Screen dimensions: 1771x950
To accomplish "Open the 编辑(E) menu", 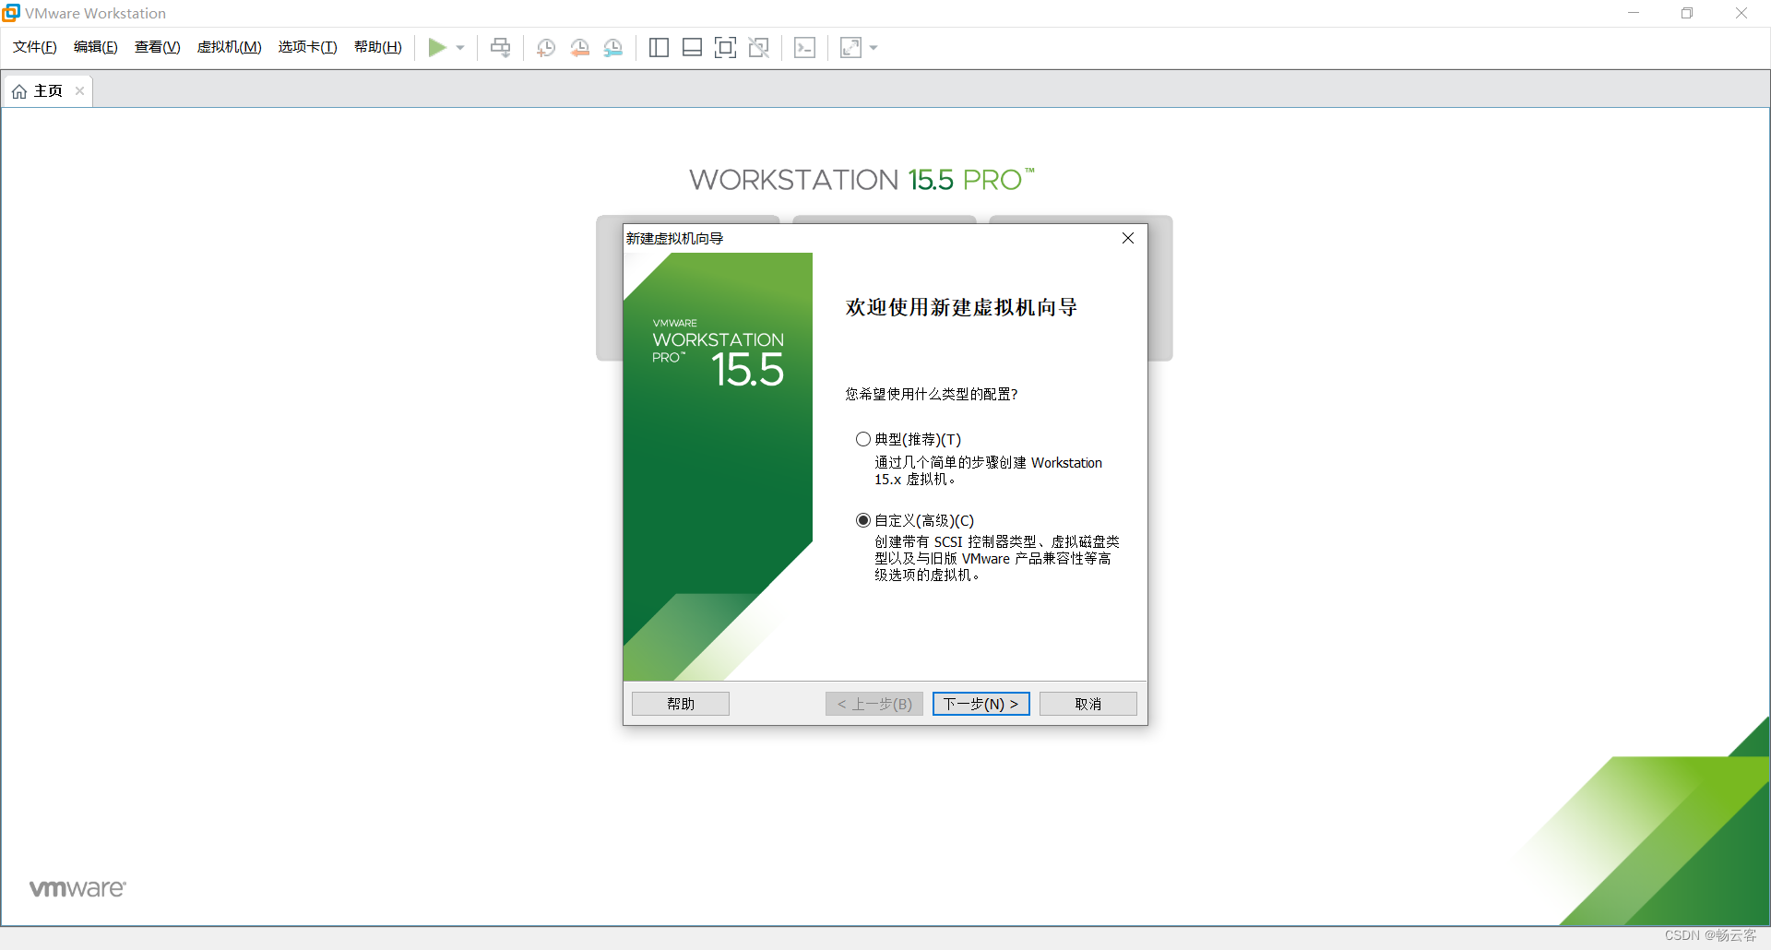I will pyautogui.click(x=96, y=47).
